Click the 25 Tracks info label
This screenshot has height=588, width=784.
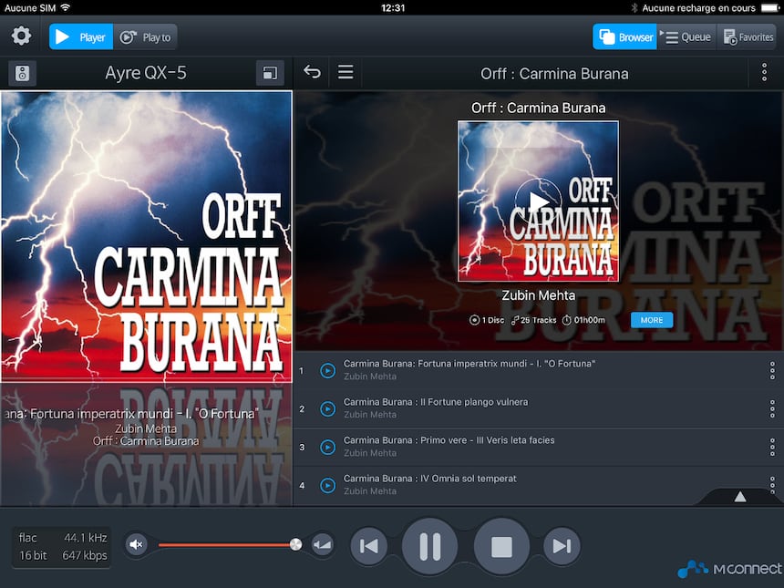pos(533,320)
